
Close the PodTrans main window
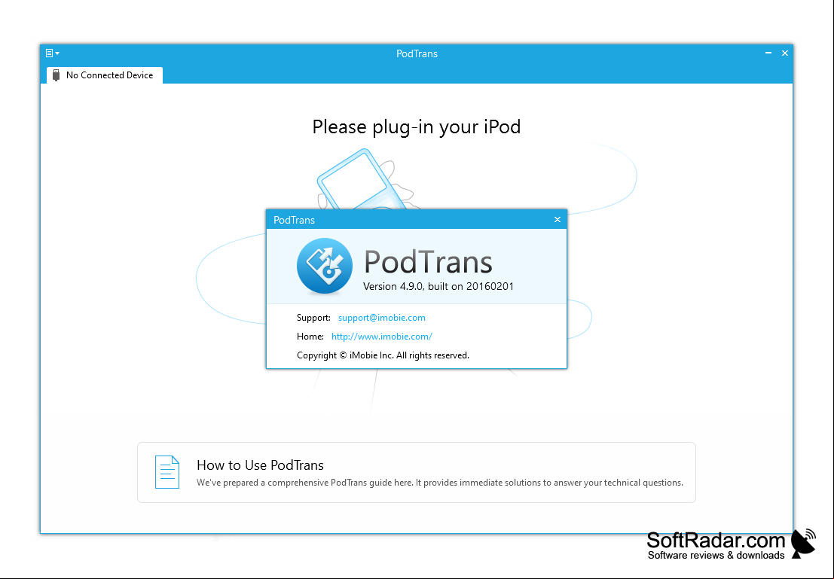[x=784, y=53]
